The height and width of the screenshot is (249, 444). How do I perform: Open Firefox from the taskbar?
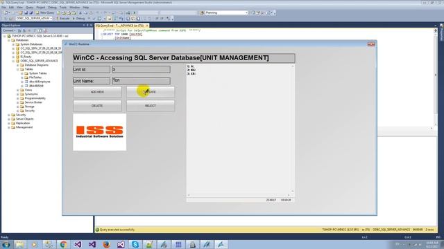[x=106, y=244]
